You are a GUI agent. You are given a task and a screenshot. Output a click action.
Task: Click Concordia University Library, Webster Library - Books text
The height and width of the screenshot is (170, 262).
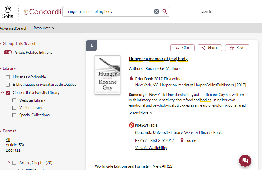click(x=179, y=133)
